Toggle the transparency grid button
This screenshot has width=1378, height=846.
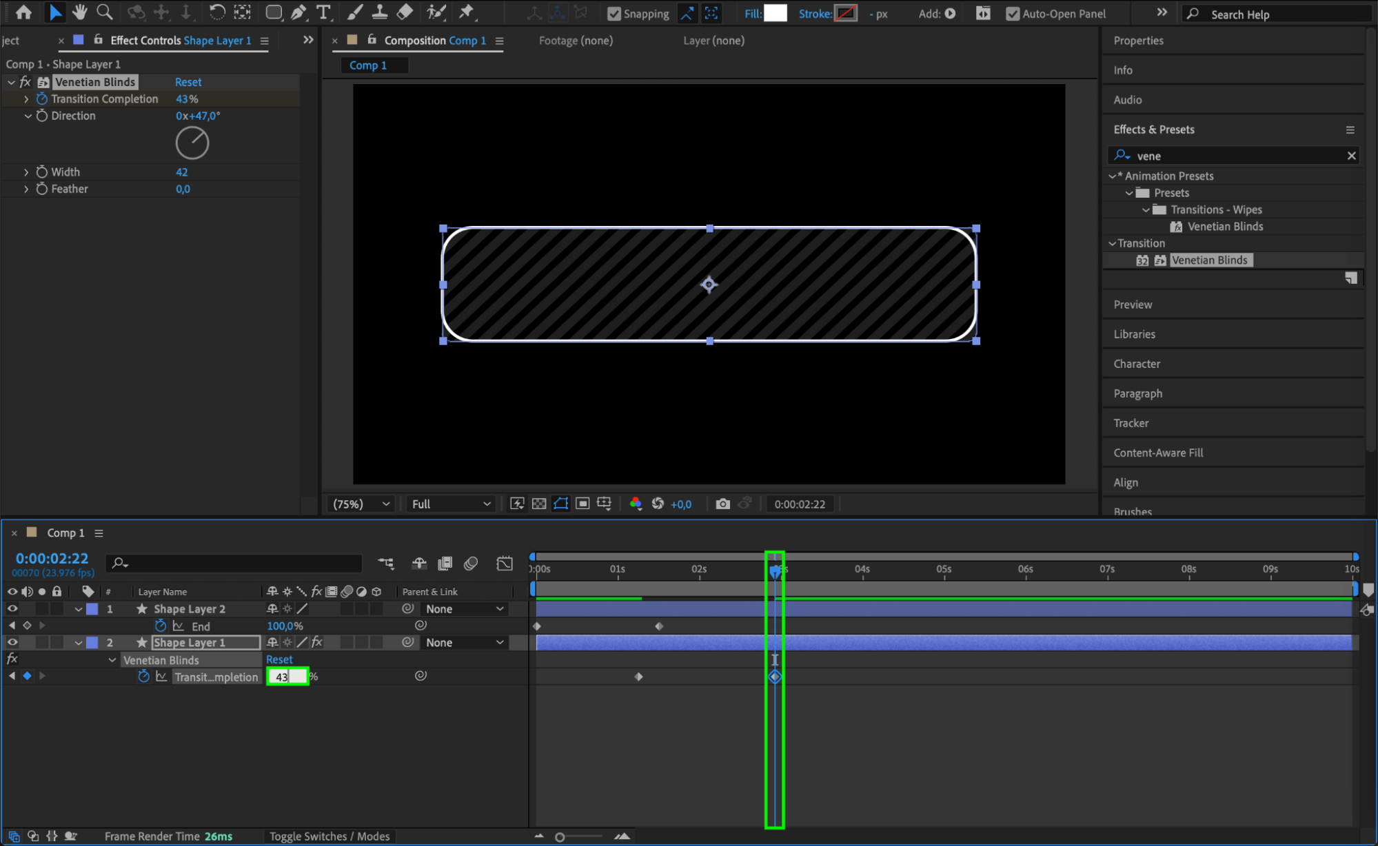point(539,504)
